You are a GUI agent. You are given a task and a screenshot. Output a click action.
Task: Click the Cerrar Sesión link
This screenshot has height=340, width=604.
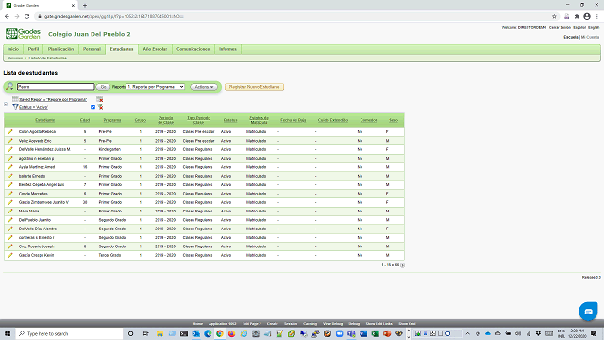[x=560, y=27]
